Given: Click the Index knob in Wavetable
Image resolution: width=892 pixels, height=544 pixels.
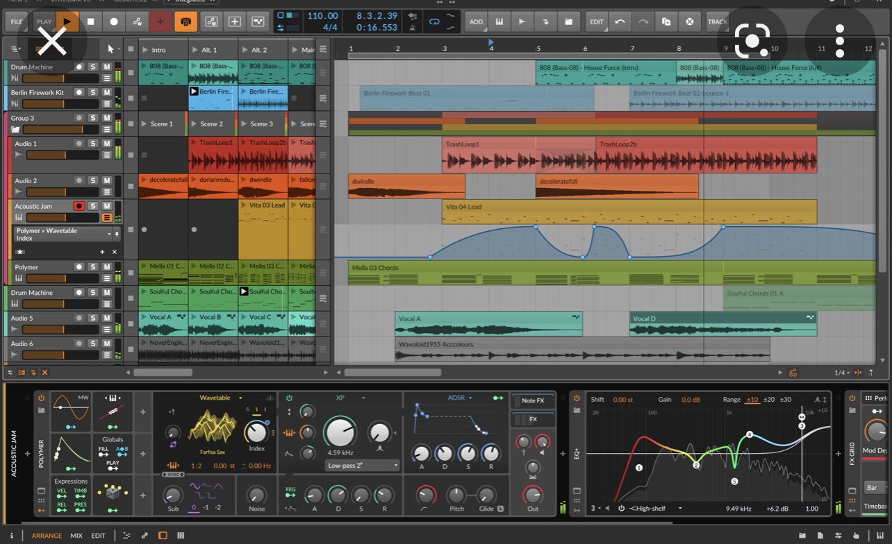Looking at the screenshot, I should (x=256, y=432).
